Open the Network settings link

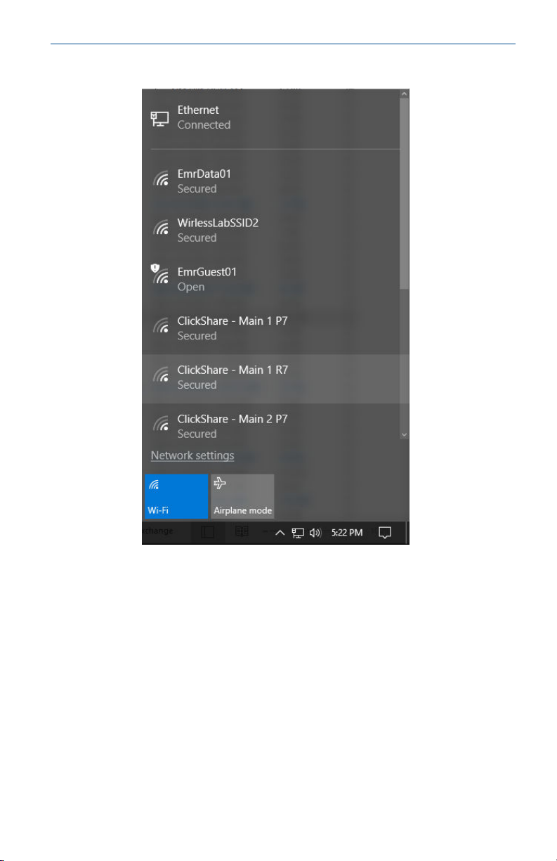click(192, 455)
